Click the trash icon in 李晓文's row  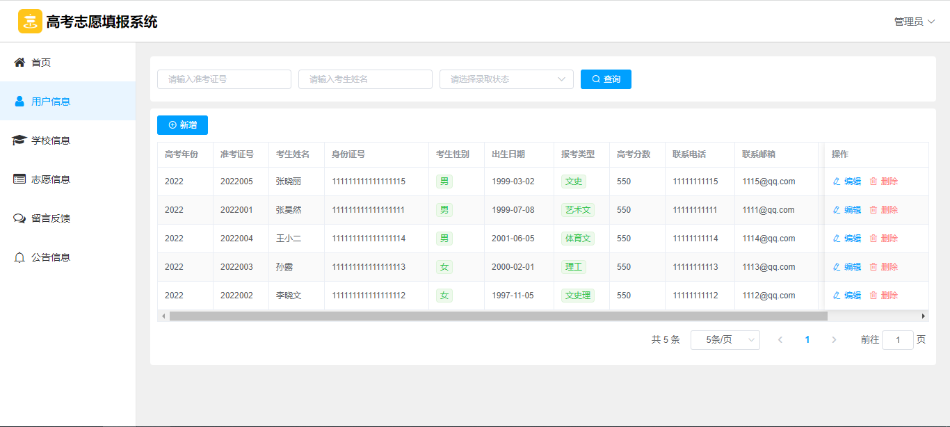click(x=873, y=296)
